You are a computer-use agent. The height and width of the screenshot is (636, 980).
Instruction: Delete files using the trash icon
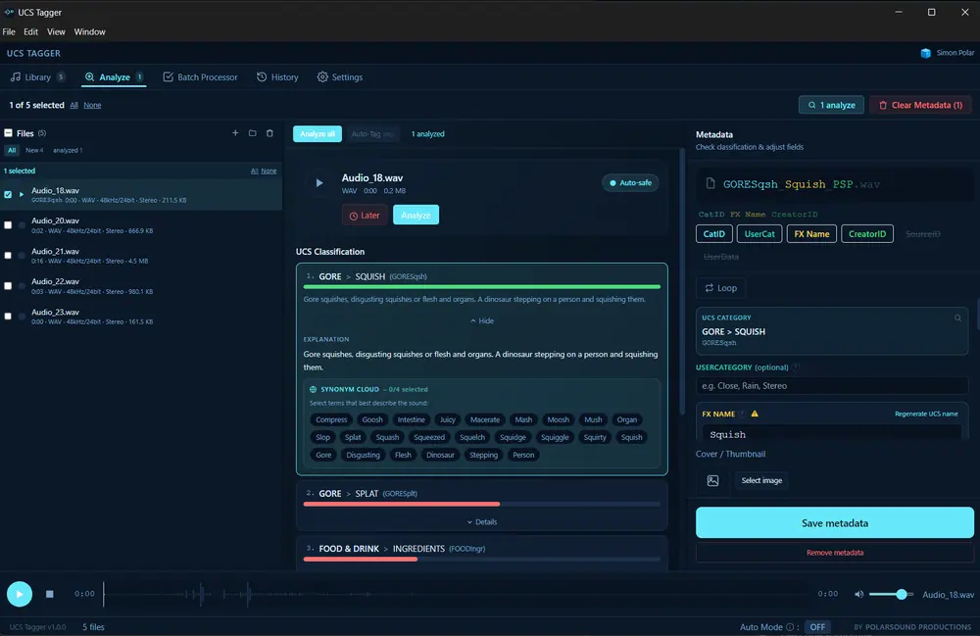click(270, 133)
